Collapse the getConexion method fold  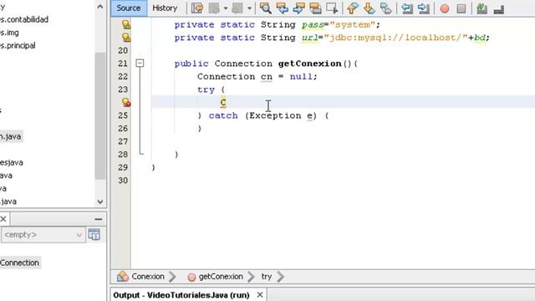[140, 64]
